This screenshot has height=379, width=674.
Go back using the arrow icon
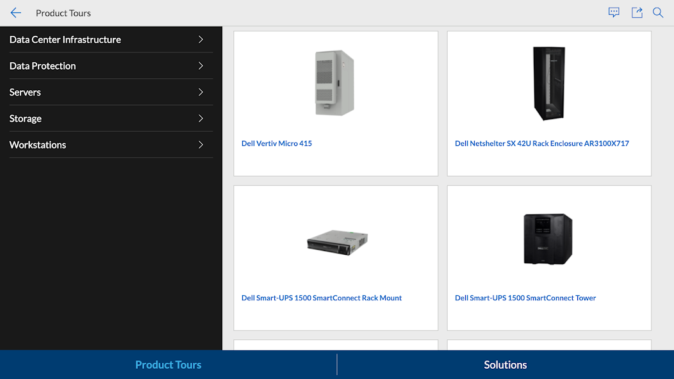(16, 13)
